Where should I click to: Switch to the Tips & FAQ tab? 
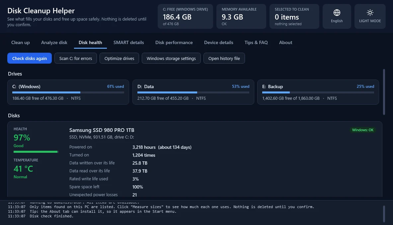click(x=256, y=42)
